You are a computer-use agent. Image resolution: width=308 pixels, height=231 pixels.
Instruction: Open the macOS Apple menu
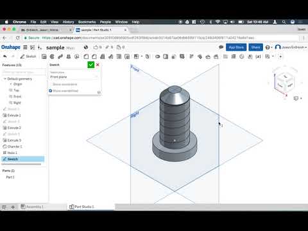click(6, 22)
